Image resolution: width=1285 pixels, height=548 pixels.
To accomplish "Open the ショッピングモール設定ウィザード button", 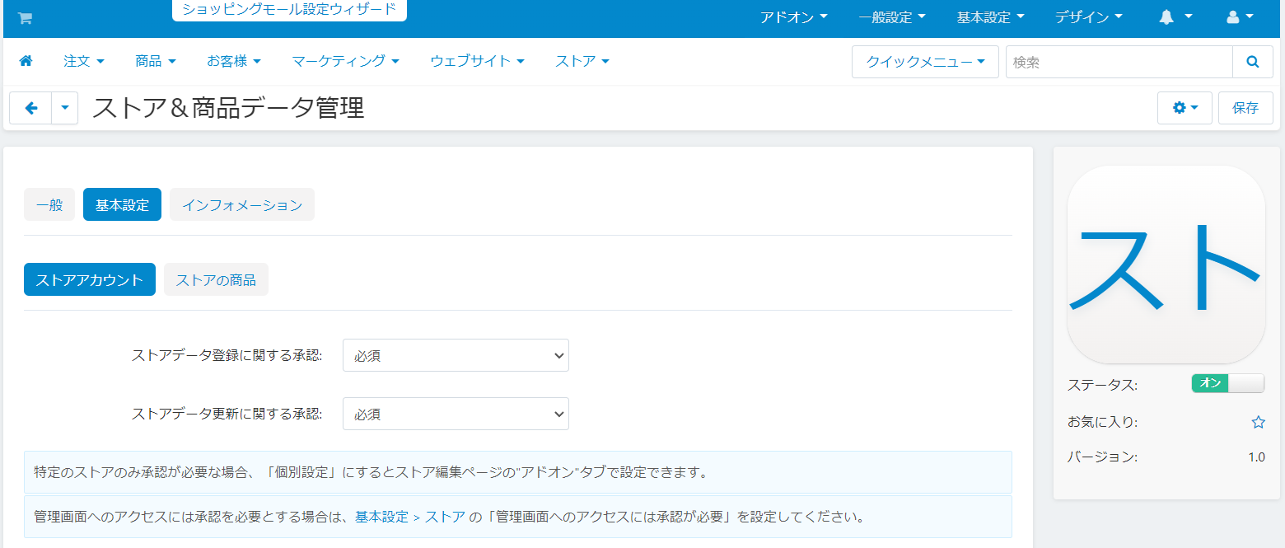I will (x=289, y=10).
